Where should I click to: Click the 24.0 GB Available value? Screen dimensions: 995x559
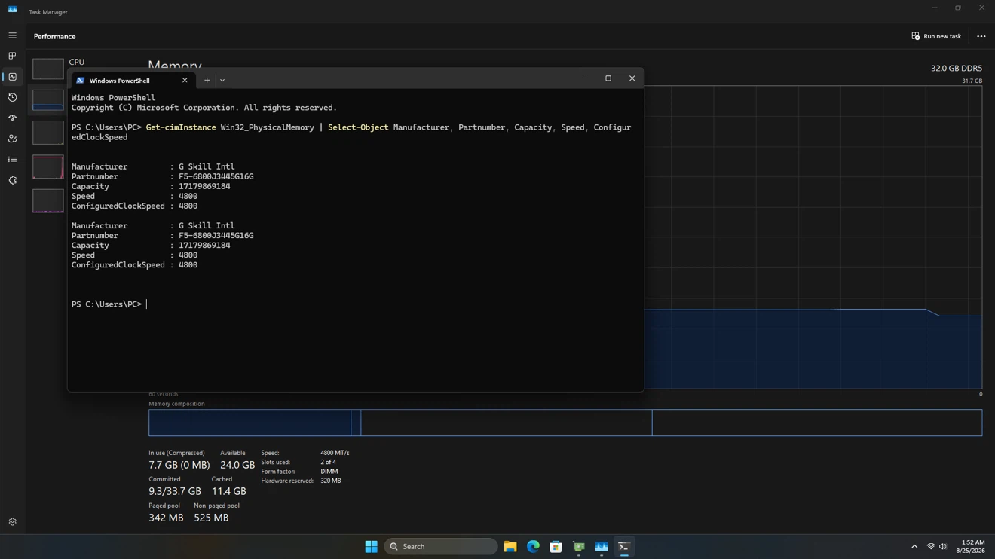point(237,465)
